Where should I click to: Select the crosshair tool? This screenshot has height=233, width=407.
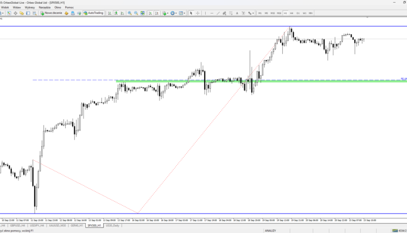pyautogui.click(x=198, y=13)
